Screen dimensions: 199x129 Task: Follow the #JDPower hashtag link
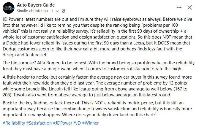tap(62, 123)
